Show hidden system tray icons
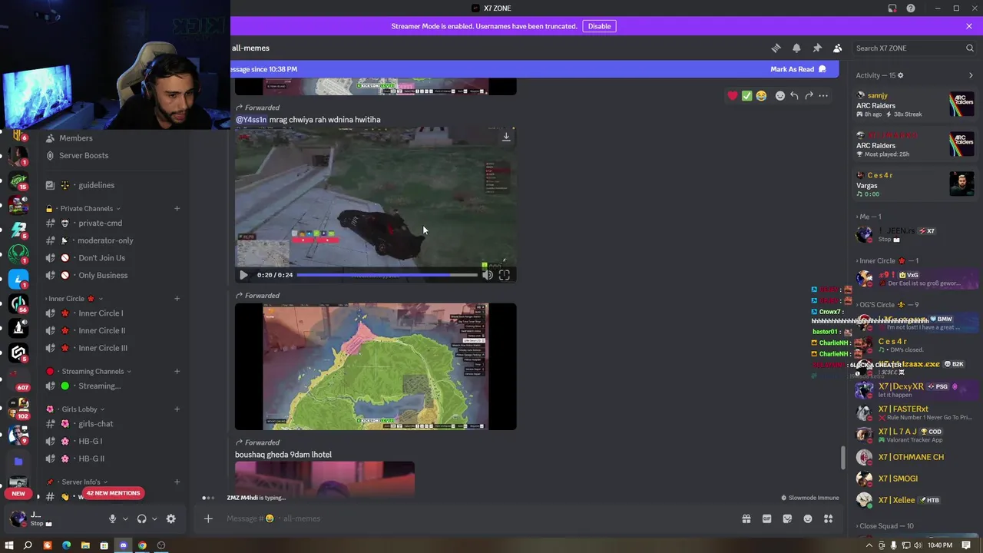 (x=869, y=545)
